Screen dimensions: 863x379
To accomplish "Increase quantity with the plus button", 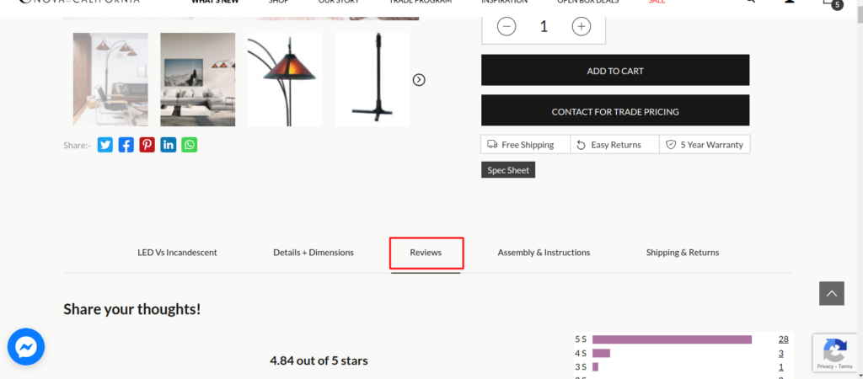I will tap(582, 26).
